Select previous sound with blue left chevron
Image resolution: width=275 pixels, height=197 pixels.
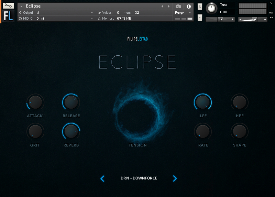[102, 178]
